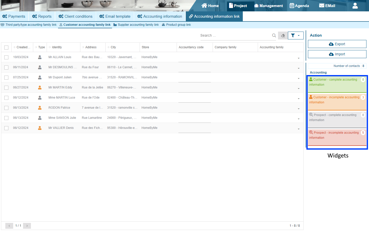
Task: Check the box for Mr Dupont Julien row
Action: tap(6, 78)
